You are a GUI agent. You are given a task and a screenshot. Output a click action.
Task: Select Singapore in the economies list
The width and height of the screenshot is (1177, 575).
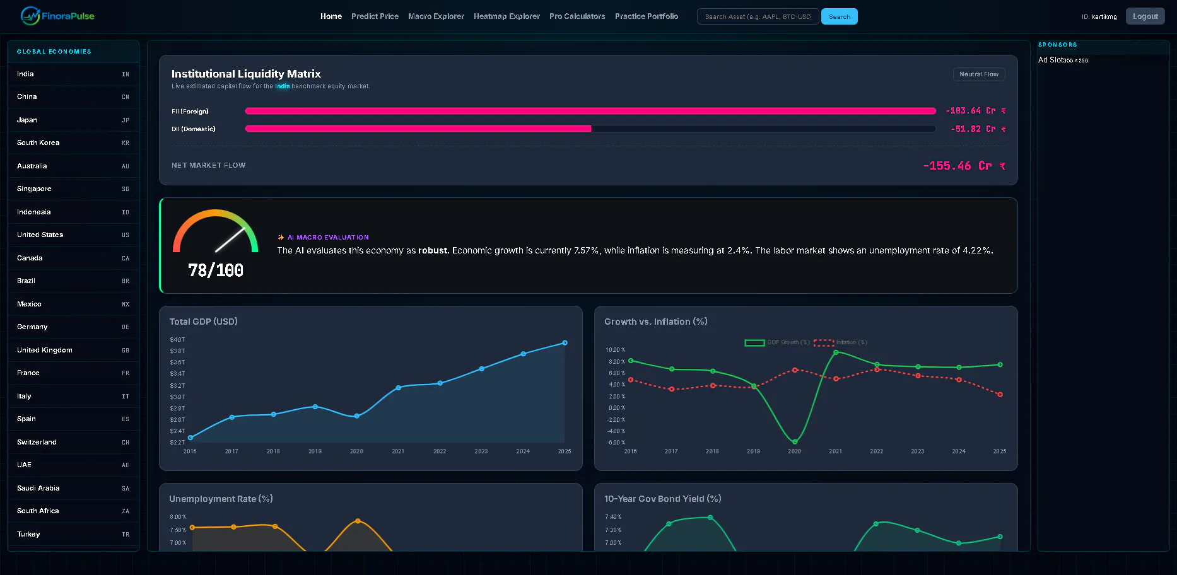point(73,189)
